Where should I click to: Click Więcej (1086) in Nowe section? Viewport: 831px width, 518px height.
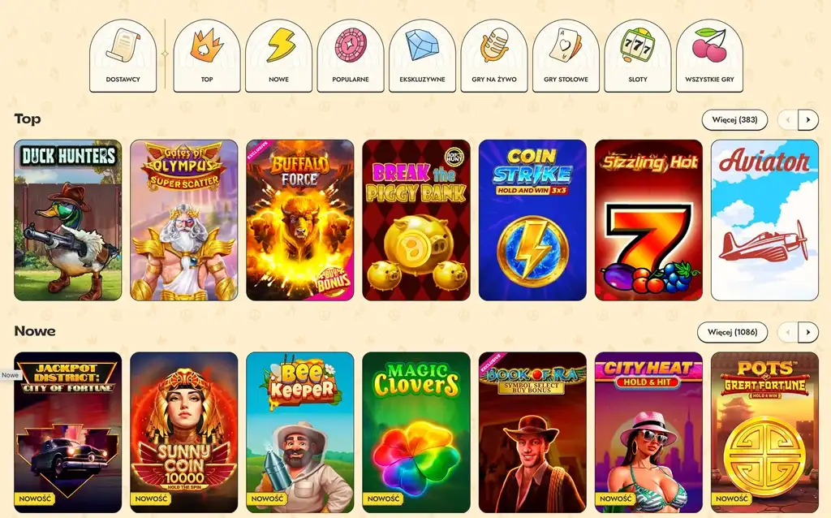[733, 332]
